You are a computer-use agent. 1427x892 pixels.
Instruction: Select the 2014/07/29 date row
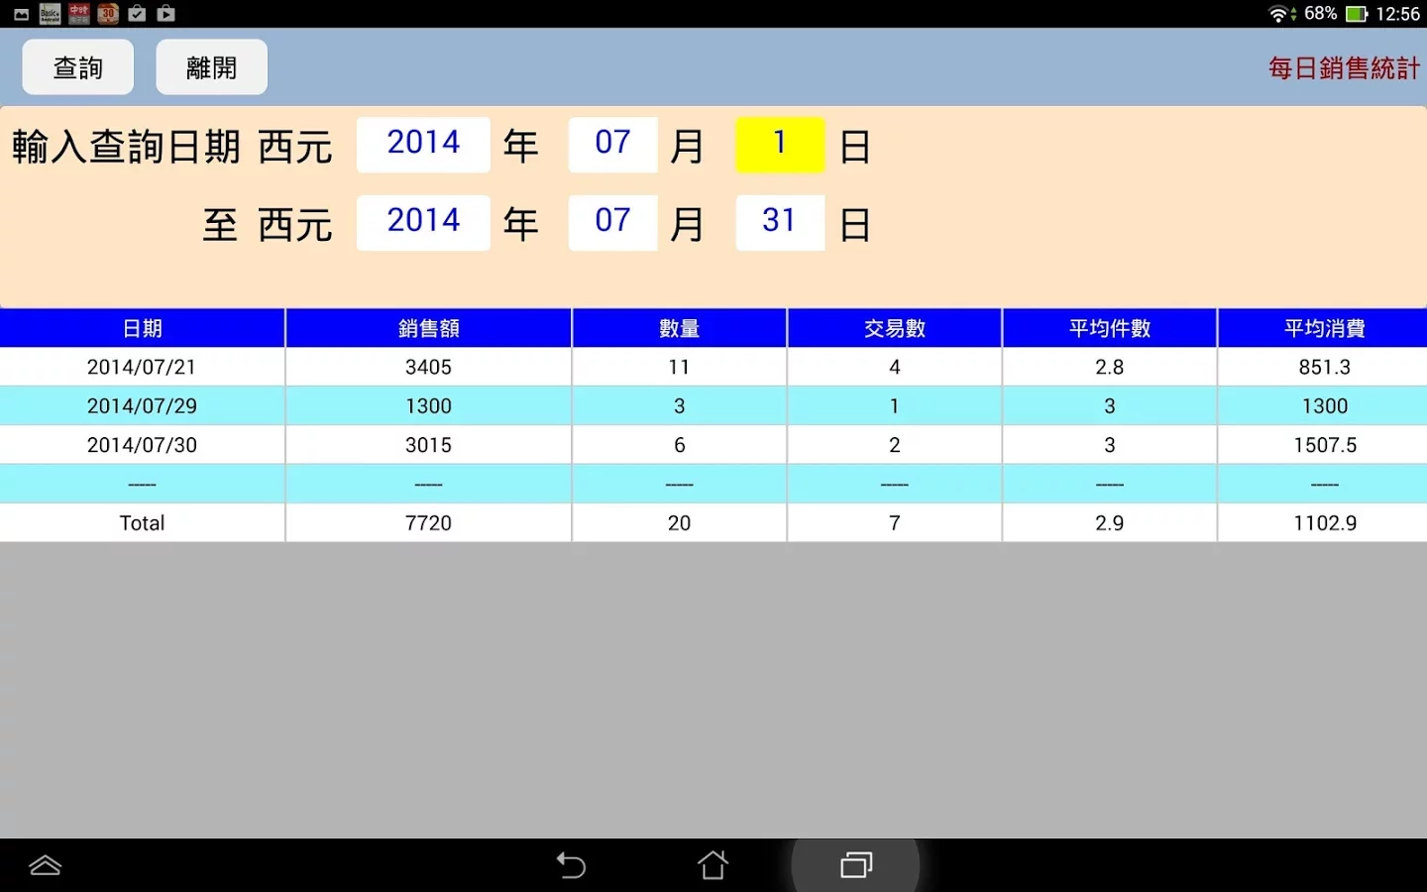[713, 406]
